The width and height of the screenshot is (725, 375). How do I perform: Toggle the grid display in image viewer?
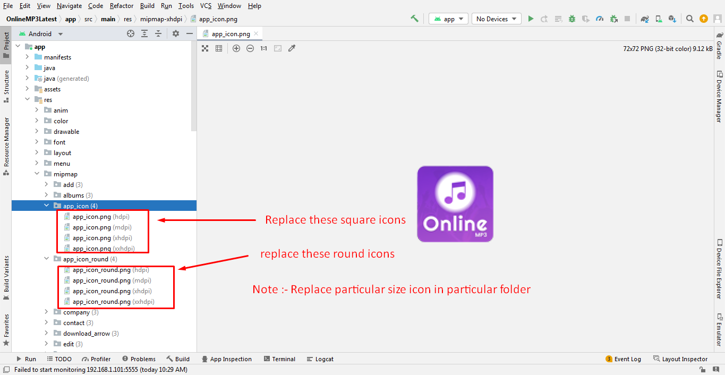[219, 48]
